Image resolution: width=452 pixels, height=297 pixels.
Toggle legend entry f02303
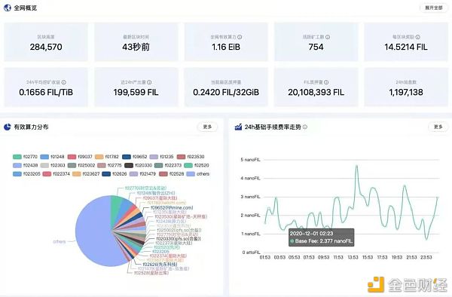coord(53,165)
